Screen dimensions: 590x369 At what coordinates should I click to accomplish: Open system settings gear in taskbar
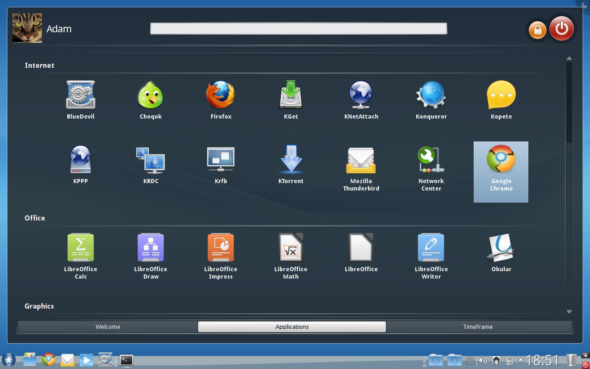point(106,359)
